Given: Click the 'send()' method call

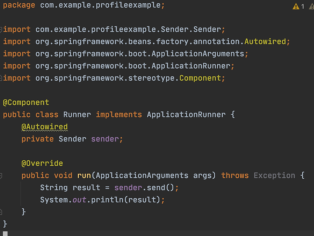Looking at the screenshot, I should tap(160, 188).
